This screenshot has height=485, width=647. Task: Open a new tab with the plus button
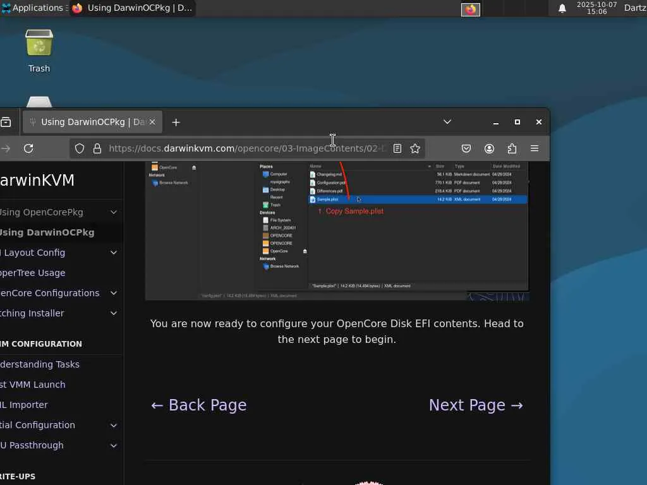176,123
